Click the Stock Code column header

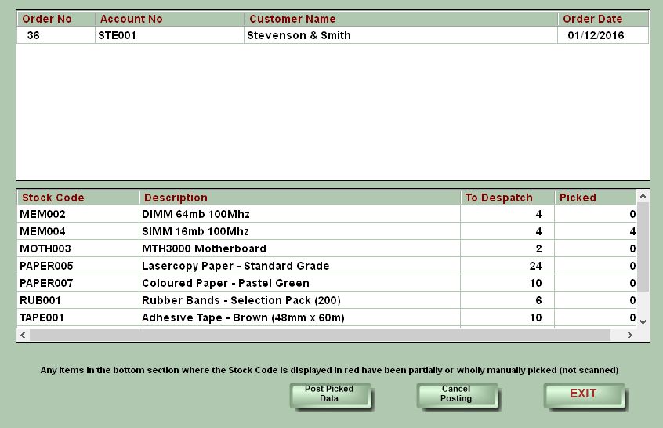coord(78,198)
